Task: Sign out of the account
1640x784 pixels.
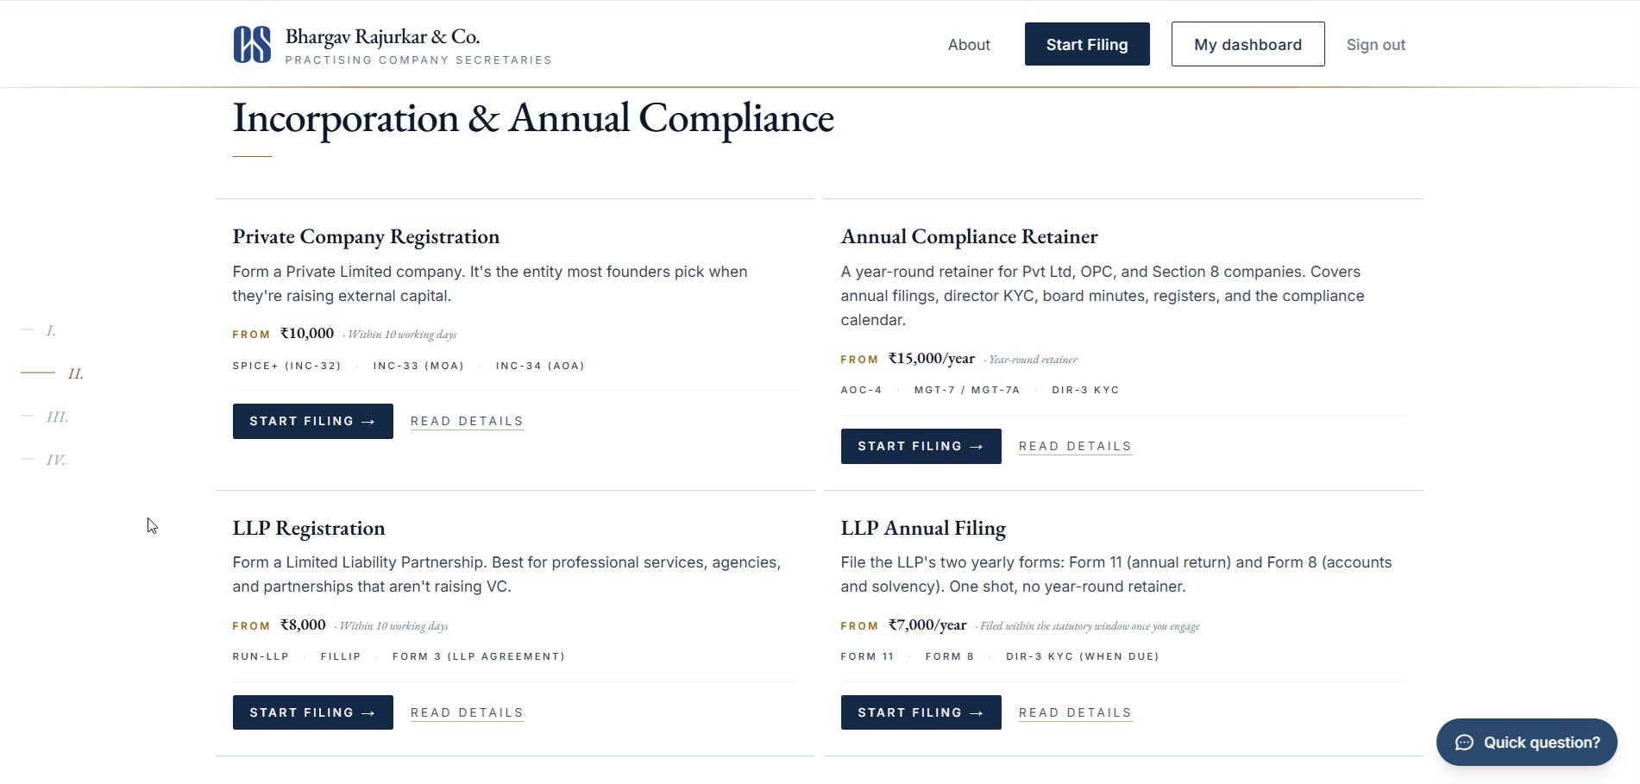Action: [1375, 45]
